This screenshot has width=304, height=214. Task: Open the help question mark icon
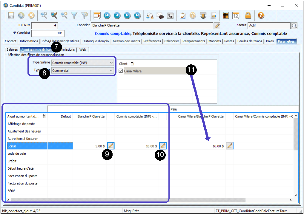[261, 15]
